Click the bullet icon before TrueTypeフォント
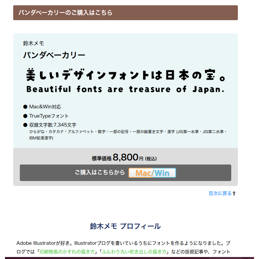 pyautogui.click(x=25, y=116)
